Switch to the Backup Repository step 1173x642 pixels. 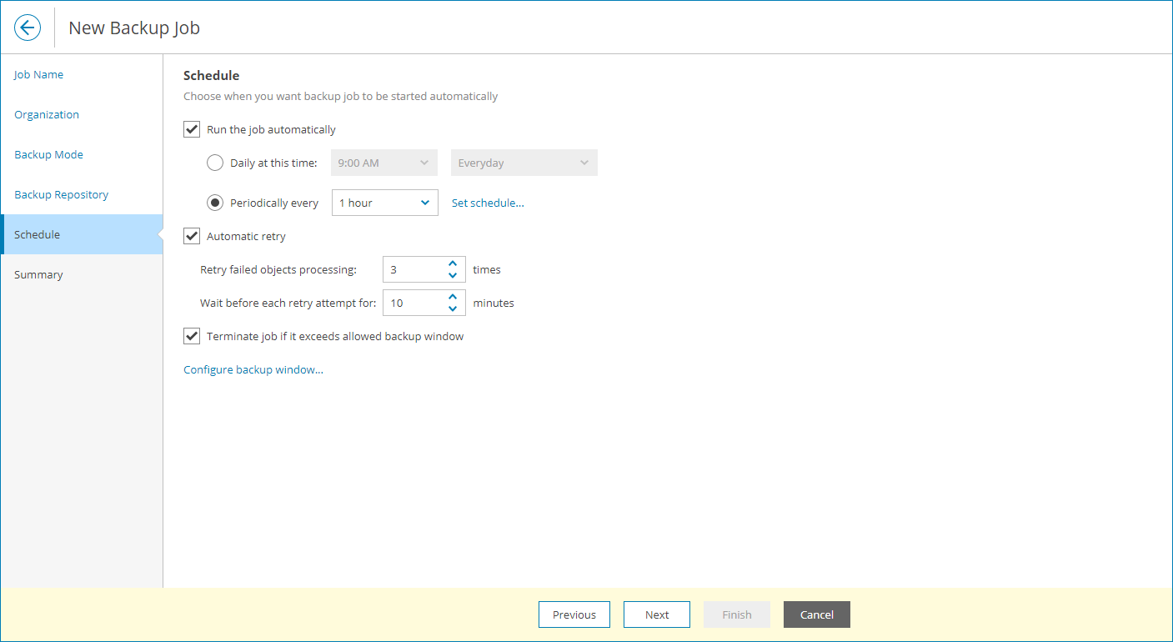tap(61, 194)
